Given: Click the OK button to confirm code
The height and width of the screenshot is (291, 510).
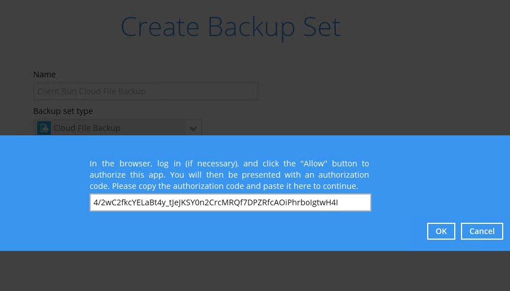Looking at the screenshot, I should coord(441,231).
